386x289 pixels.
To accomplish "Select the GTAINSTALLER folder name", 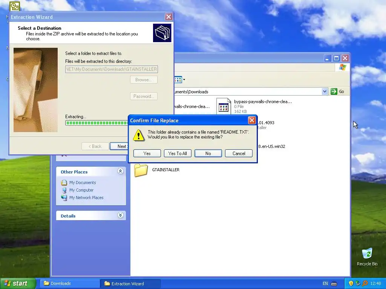I will tap(166, 170).
